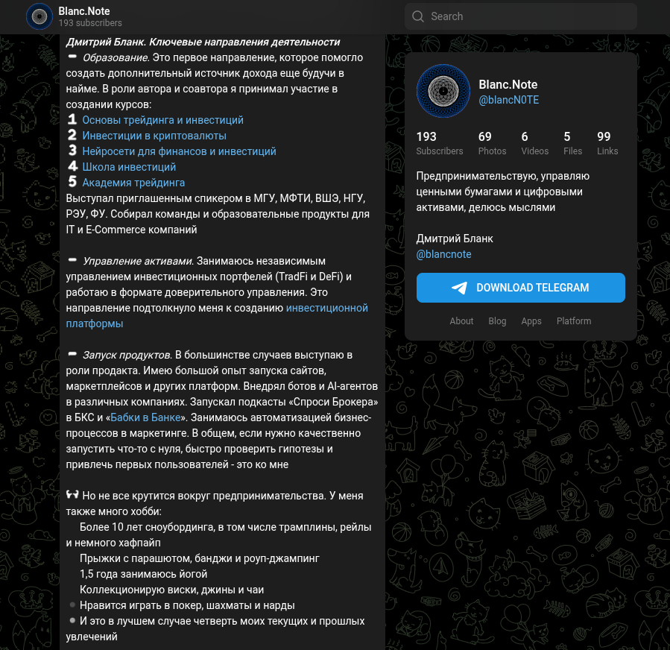Viewport: 670px width, 650px height.
Task: Open the About footer link
Action: coord(461,321)
